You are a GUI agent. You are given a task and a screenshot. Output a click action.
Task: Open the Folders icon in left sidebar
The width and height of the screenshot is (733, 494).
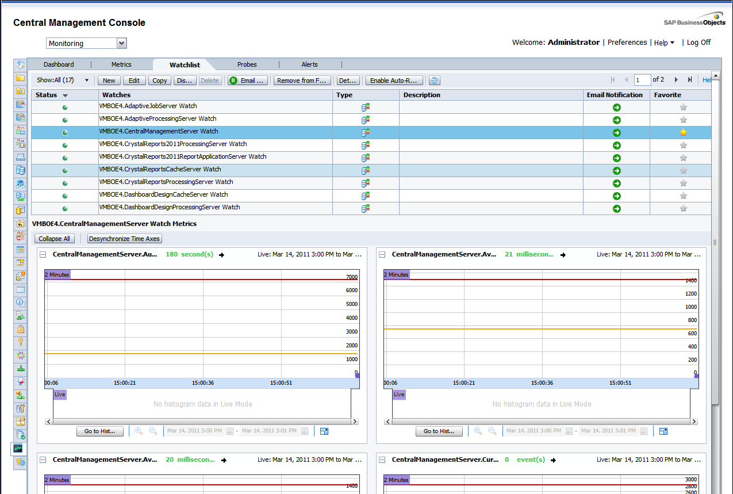pos(20,78)
